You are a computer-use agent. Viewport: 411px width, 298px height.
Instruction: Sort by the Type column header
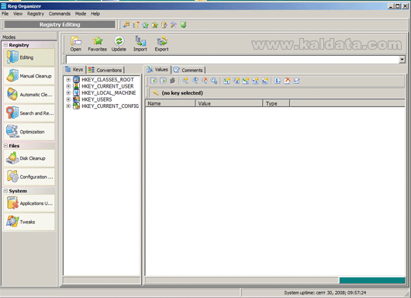point(276,103)
